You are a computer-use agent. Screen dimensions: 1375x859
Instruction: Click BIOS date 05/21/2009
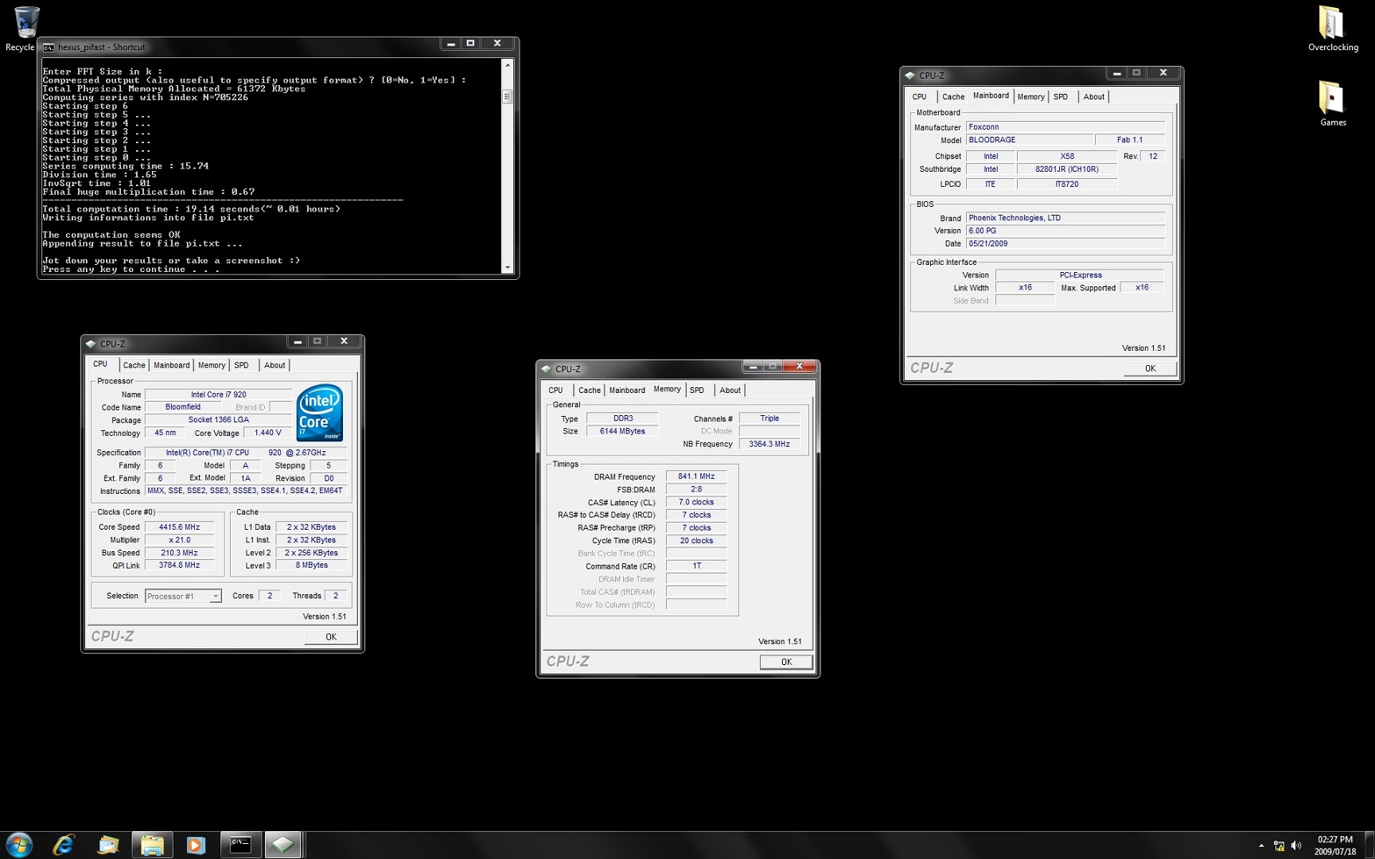click(1065, 243)
